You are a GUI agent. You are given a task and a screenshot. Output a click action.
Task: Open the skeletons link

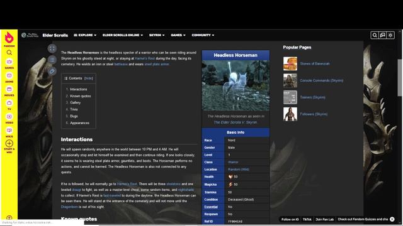pyautogui.click(x=174, y=184)
